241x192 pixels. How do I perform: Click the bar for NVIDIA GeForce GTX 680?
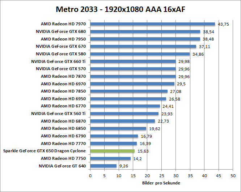(145, 31)
